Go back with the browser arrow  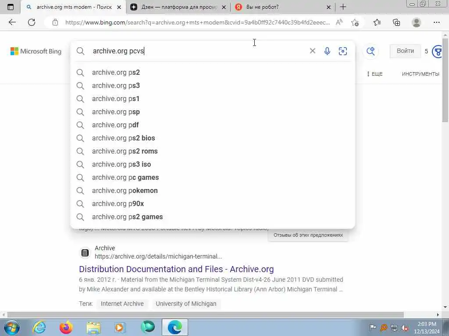click(x=12, y=22)
